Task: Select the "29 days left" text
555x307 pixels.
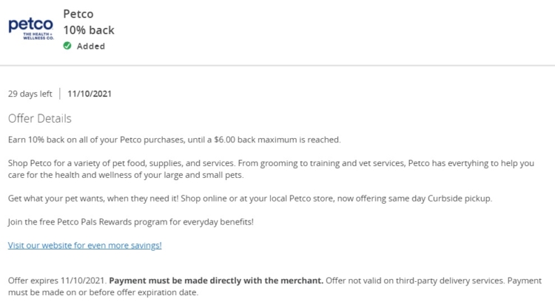Action: pyautogui.click(x=30, y=94)
